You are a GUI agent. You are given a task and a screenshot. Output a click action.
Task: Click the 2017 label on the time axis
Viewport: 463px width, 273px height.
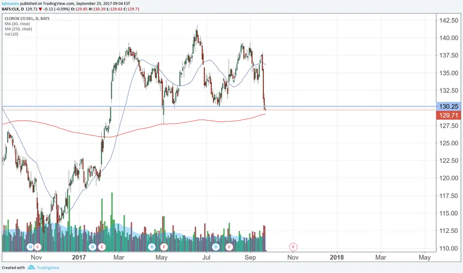tap(79, 257)
